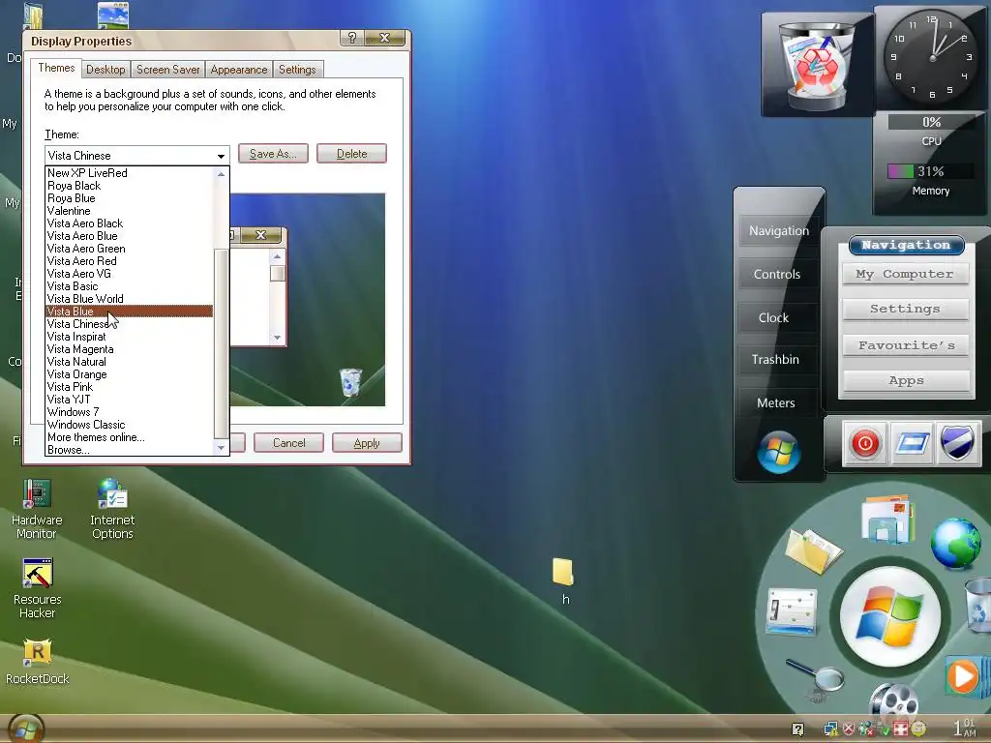Open the globe icon in circular dock
This screenshot has height=743, width=991.
click(956, 543)
